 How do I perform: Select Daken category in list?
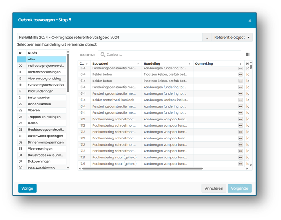point(42,123)
